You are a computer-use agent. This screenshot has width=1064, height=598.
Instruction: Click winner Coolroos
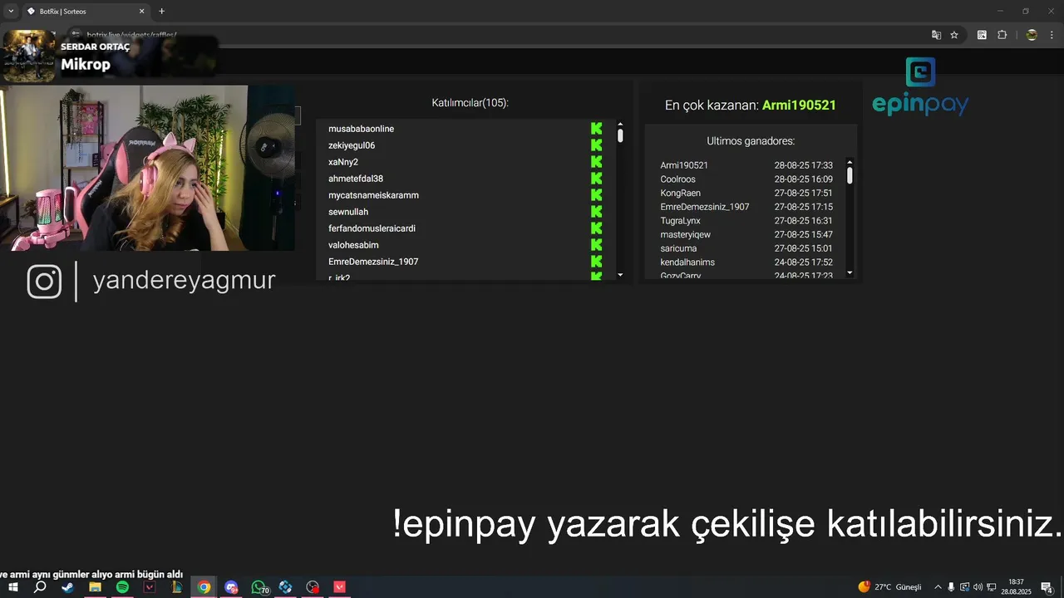[x=677, y=179]
